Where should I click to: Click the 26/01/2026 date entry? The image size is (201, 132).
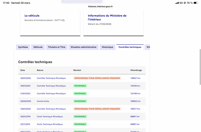(x=26, y=78)
